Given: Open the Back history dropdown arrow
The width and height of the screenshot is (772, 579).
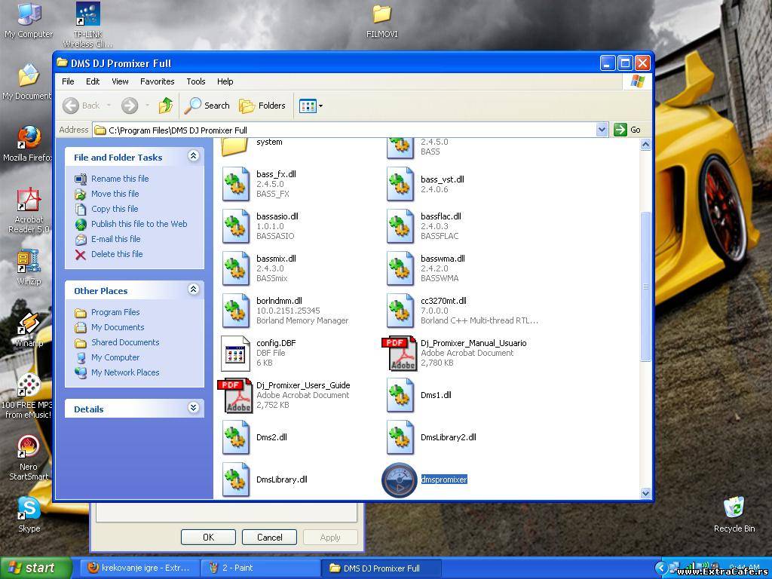Looking at the screenshot, I should pyautogui.click(x=109, y=106).
